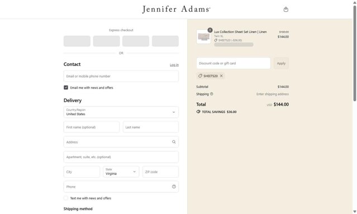Image resolution: width=357 pixels, height=214 pixels.
Task: Focus the Email or mobile phone field
Action: coord(121,76)
